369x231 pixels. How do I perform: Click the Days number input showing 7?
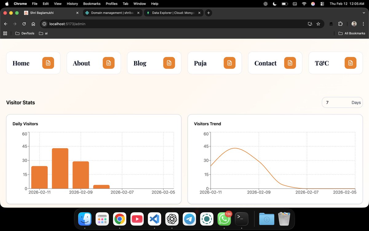342,103
